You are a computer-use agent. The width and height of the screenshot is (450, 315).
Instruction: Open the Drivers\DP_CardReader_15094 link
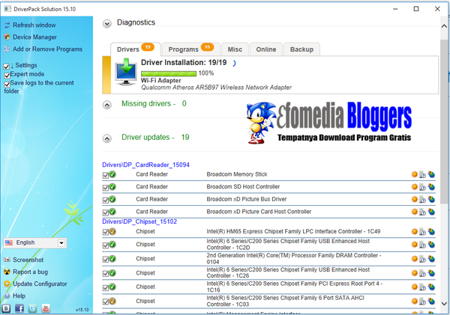145,165
